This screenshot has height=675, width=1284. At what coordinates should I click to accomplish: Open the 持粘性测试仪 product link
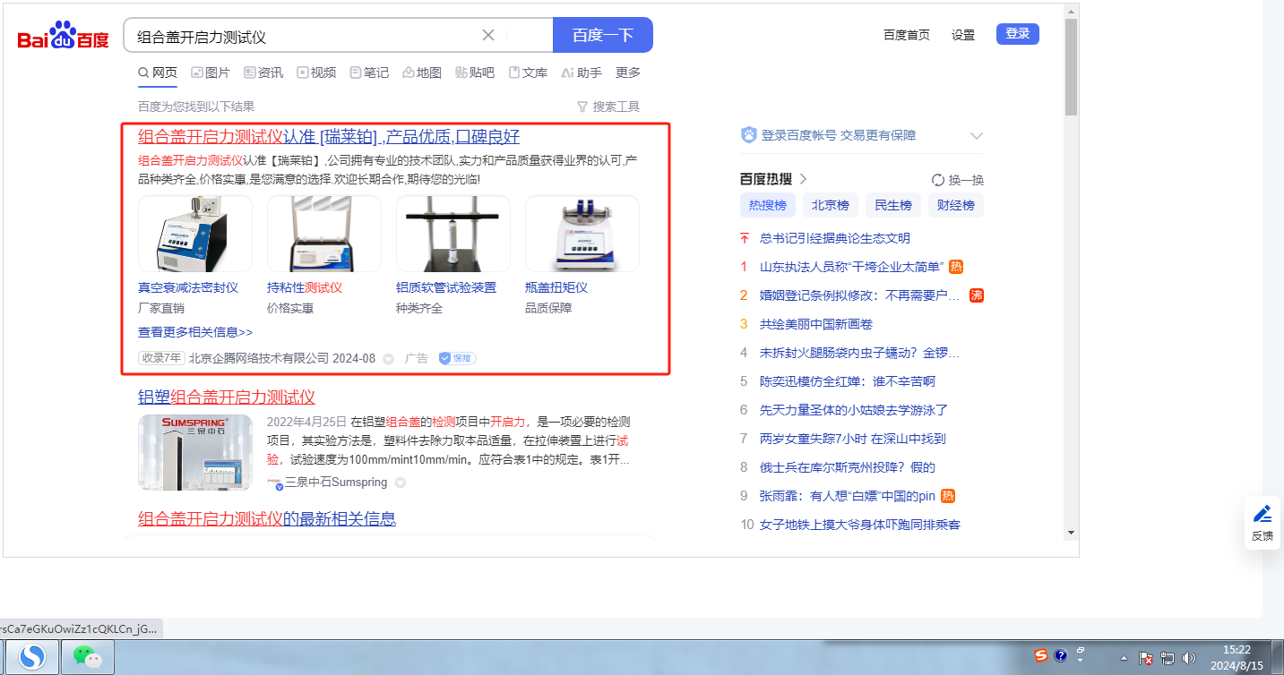coord(305,287)
